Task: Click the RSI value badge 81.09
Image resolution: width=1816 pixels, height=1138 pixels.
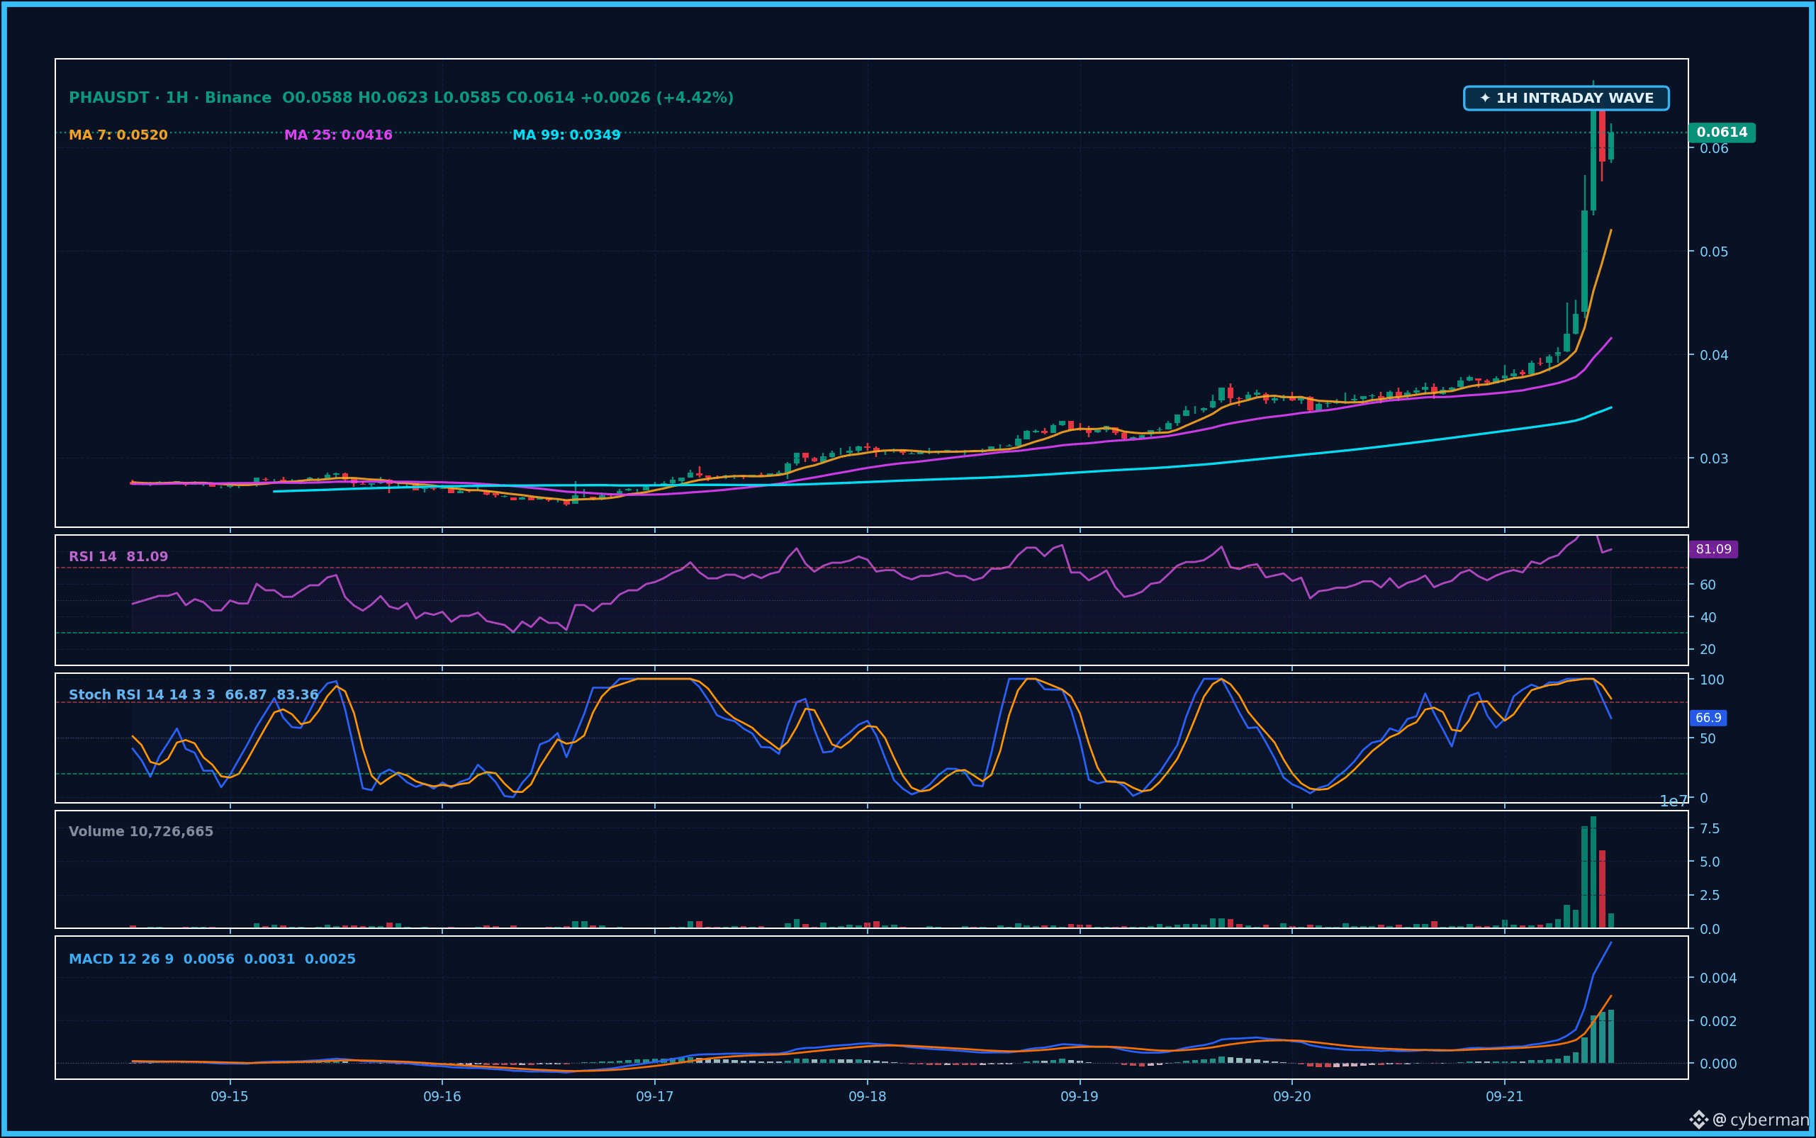Action: (x=1713, y=549)
